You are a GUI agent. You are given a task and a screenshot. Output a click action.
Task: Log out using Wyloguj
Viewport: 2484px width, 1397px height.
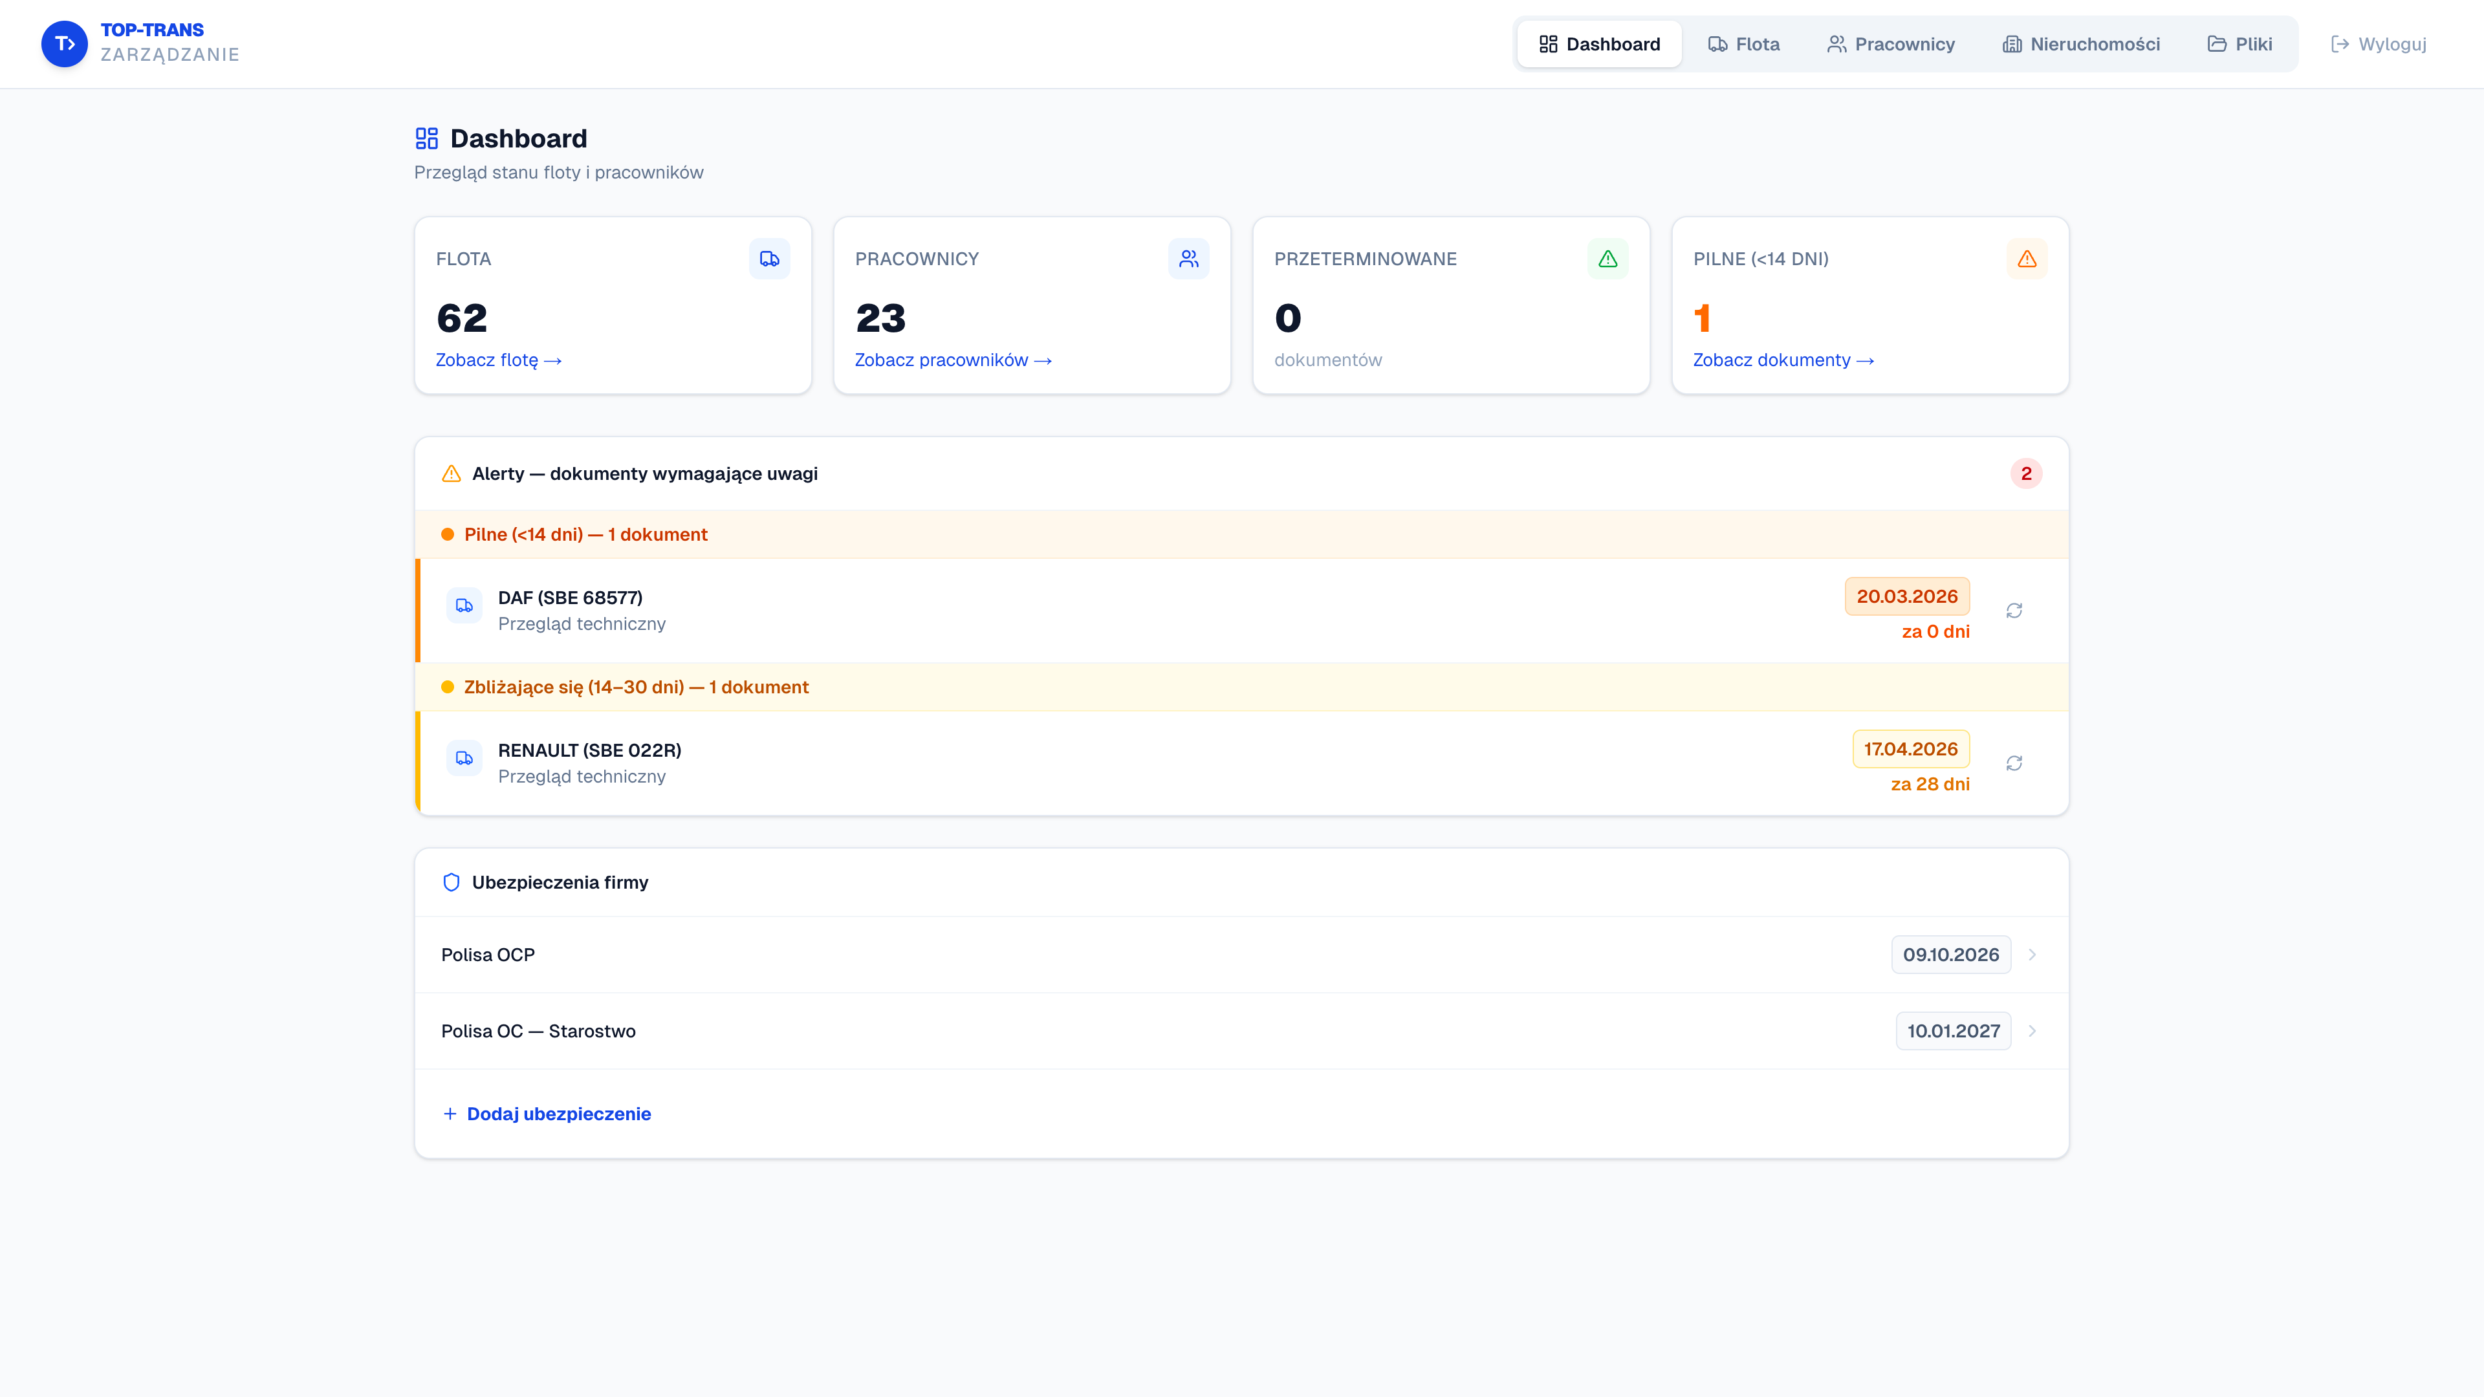[x=2378, y=45]
